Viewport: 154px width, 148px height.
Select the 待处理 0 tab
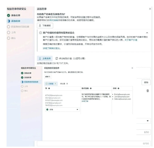point(64,84)
